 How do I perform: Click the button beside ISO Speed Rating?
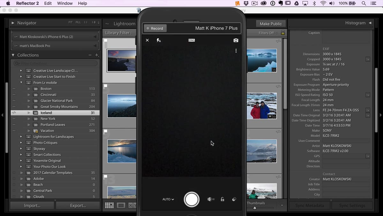point(368,95)
